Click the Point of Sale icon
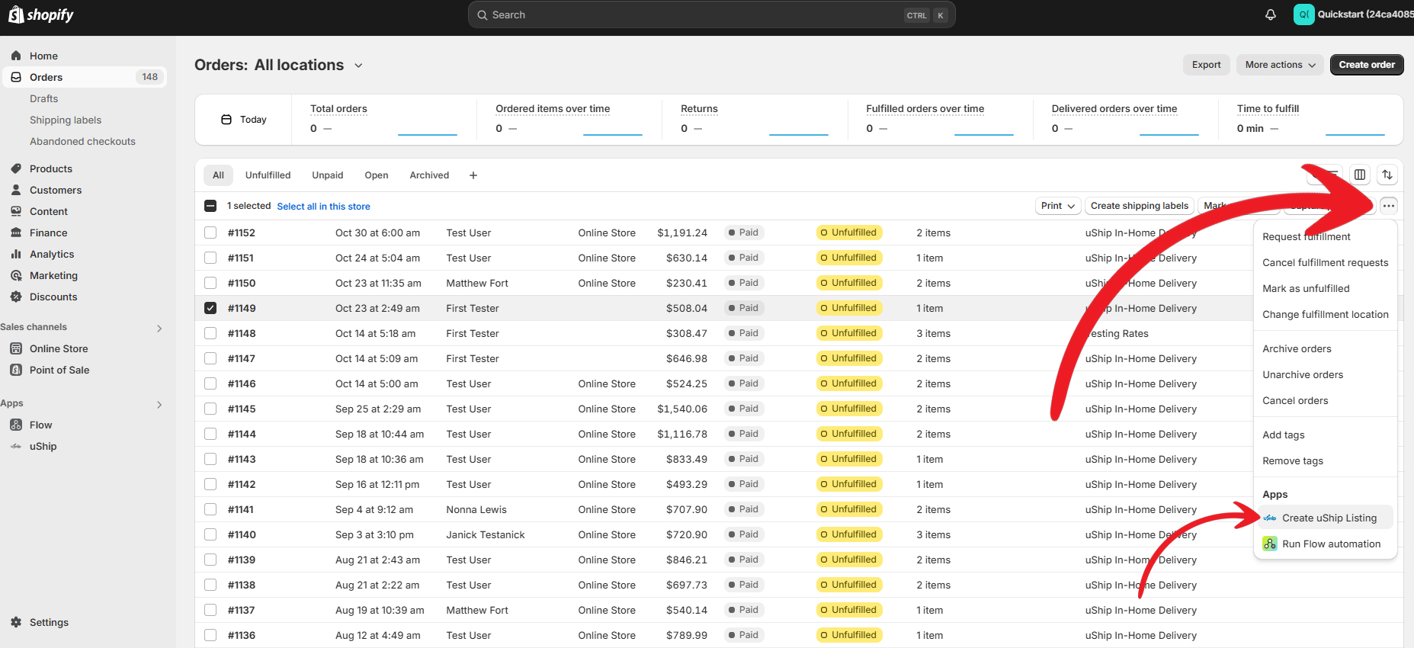Screen dimensions: 1414x648 16,370
